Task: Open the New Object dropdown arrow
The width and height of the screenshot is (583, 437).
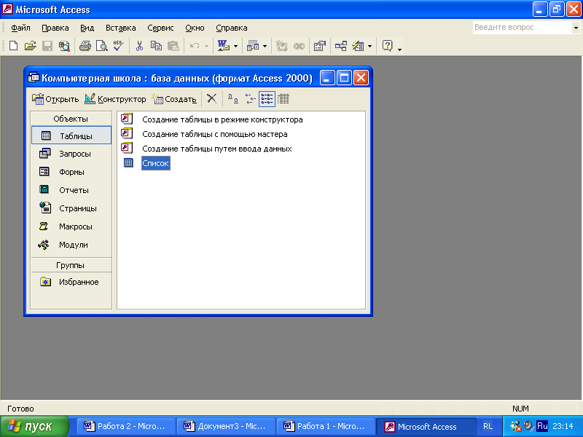Action: 369,47
